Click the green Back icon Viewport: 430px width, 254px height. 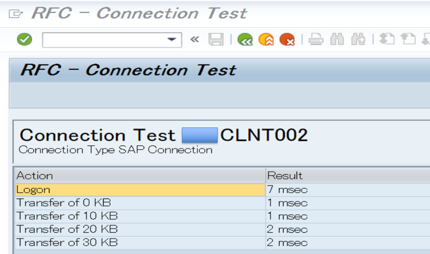point(245,39)
